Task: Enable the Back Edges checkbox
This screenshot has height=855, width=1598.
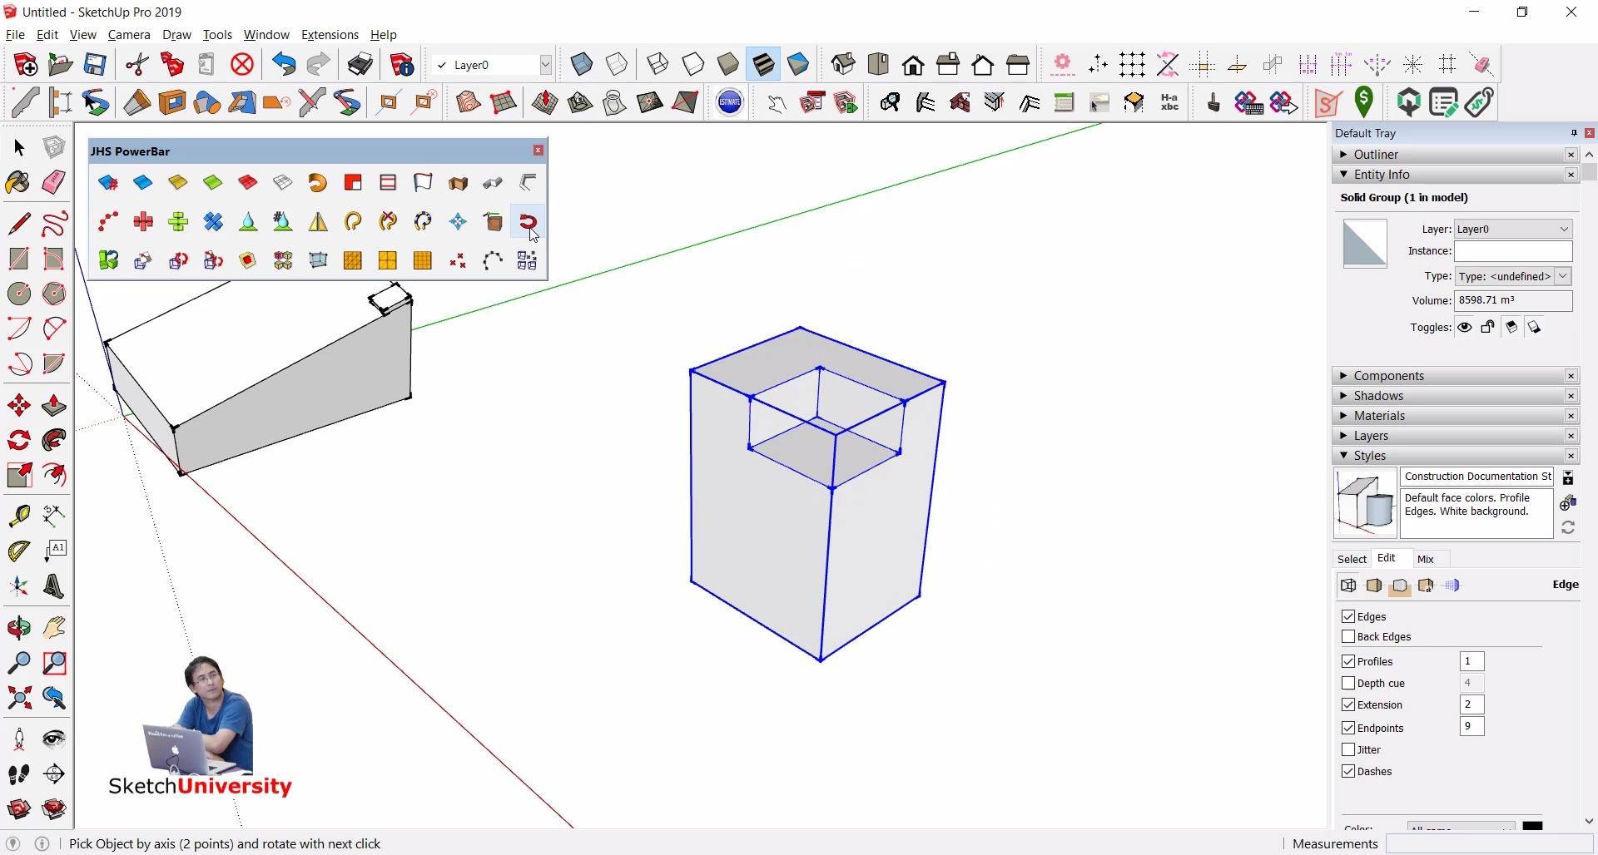Action: (x=1348, y=636)
